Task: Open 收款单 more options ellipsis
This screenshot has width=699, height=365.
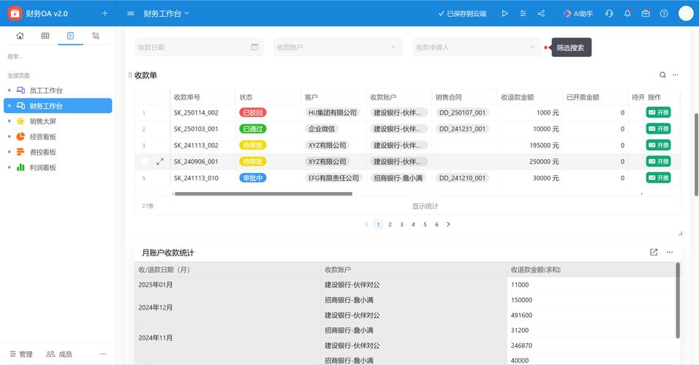Action: [x=676, y=74]
